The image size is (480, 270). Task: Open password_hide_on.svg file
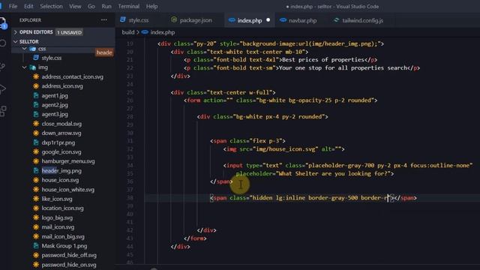(69, 265)
